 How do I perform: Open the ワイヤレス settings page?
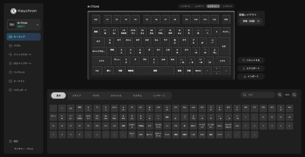click(19, 72)
